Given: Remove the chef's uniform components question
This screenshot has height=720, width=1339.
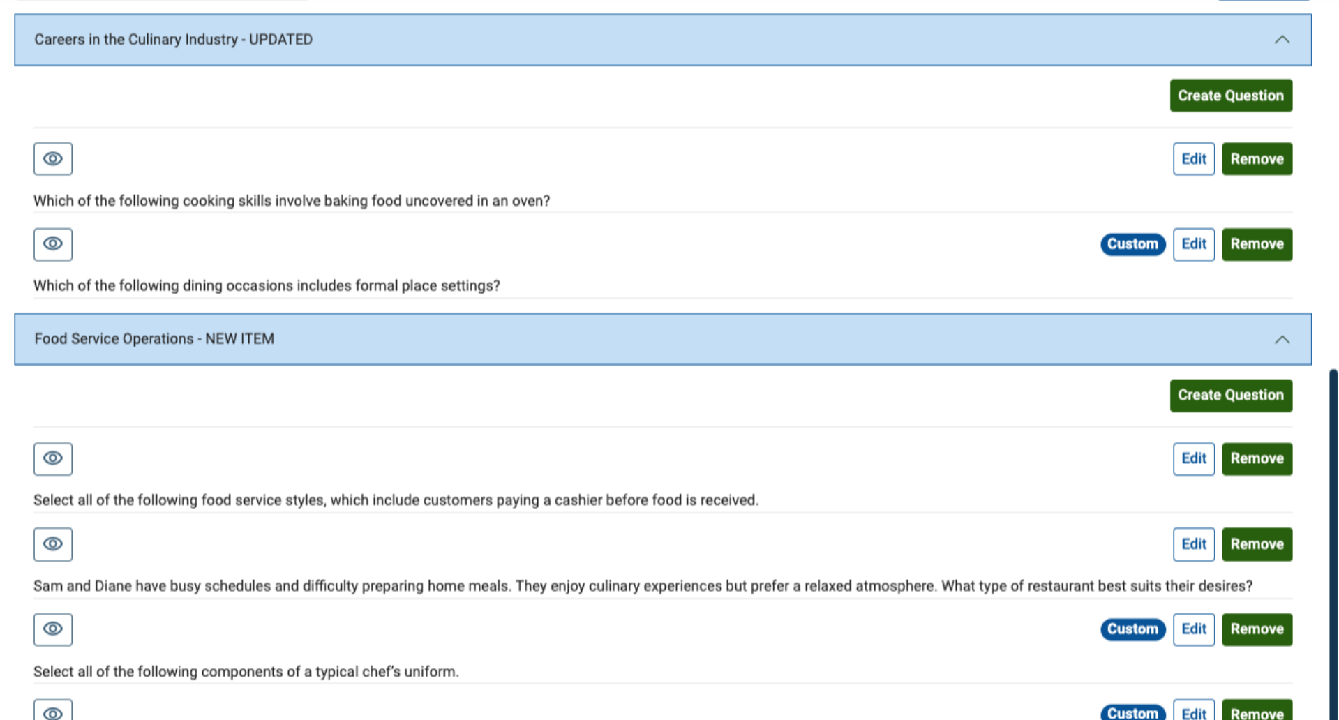Looking at the screenshot, I should click(x=1257, y=629).
